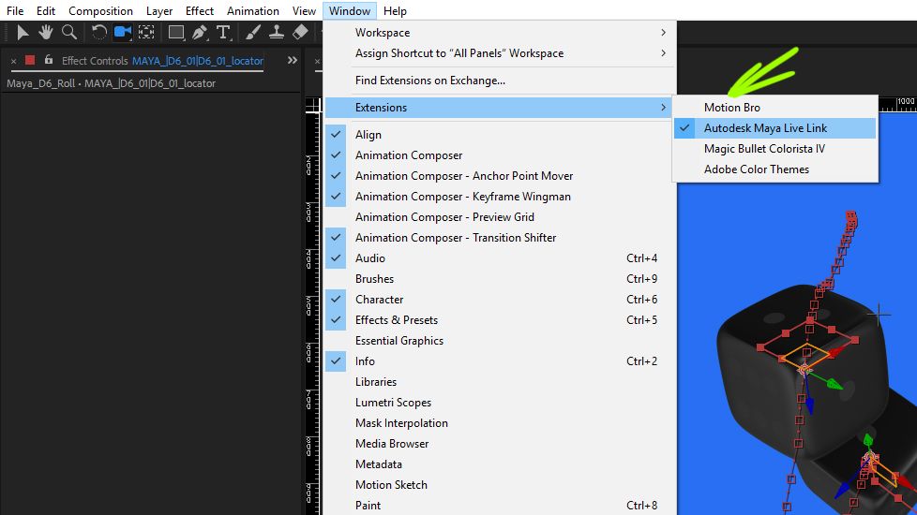917x515 pixels.
Task: Click the red label color swatch
Action: [x=30, y=61]
